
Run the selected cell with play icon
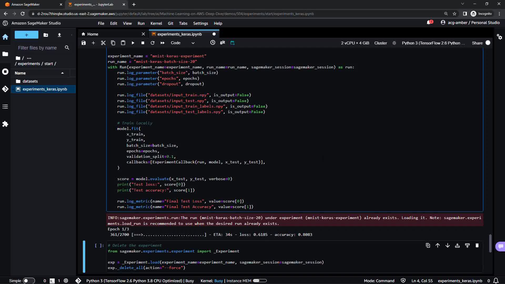click(x=133, y=43)
